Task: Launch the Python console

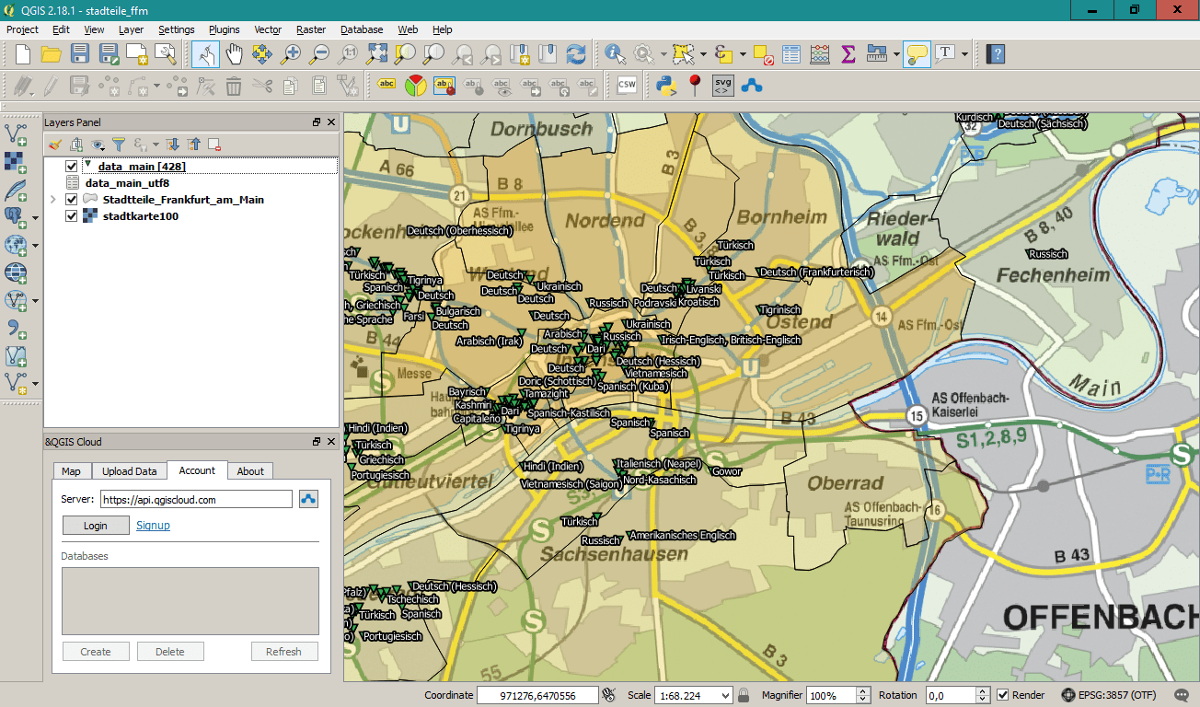Action: point(665,85)
